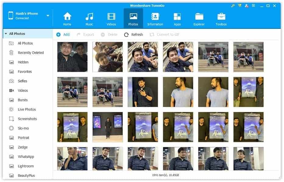This screenshot has width=284, height=182.
Task: Open the Apps manager
Action: click(x=177, y=18)
